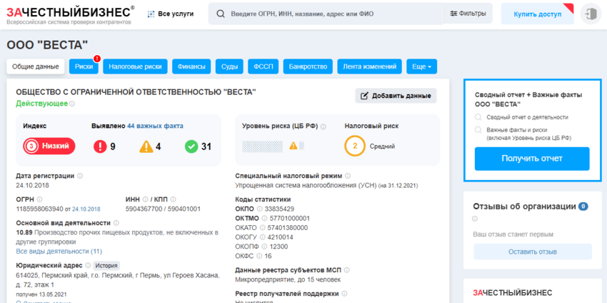The image size is (607, 303).
Task: Click the История address button
Action: point(106,265)
